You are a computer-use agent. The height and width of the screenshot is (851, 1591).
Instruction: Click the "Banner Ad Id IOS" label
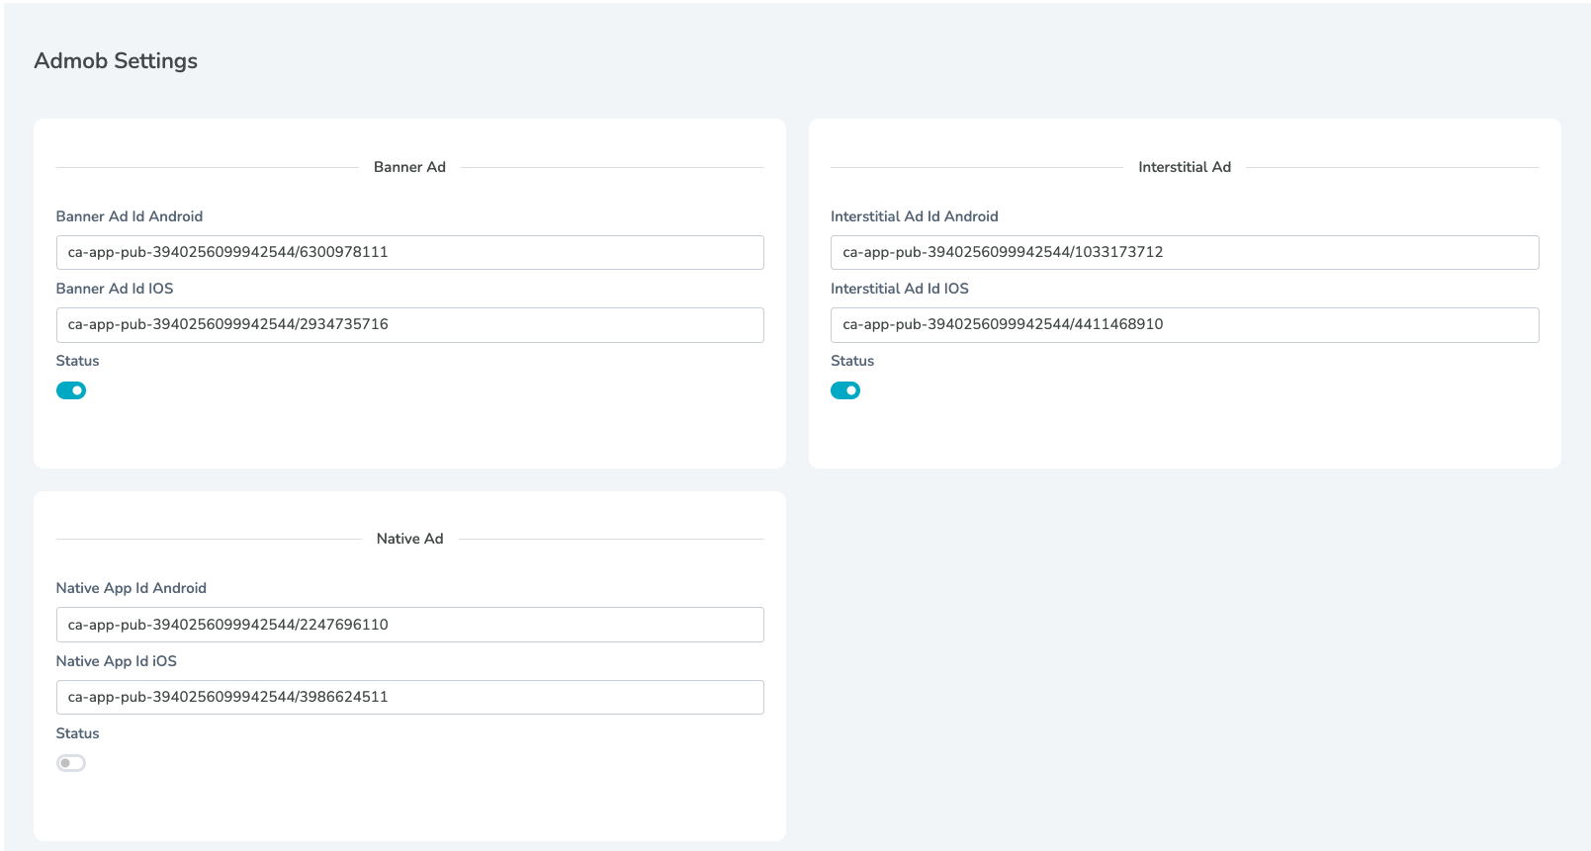click(115, 289)
